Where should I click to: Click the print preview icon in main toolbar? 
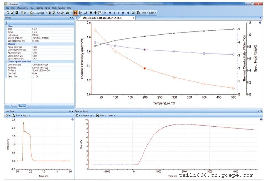click(138, 13)
